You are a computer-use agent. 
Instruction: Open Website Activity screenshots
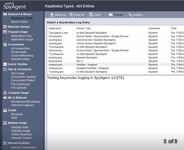[20, 59]
